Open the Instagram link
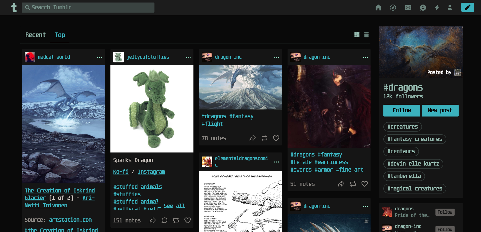Viewport: 481px width, 232px height. pyautogui.click(x=151, y=172)
